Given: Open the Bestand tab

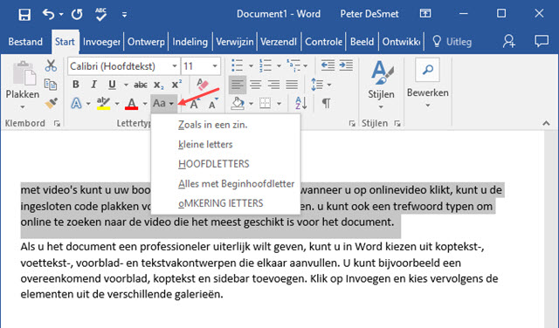Looking at the screenshot, I should [25, 42].
